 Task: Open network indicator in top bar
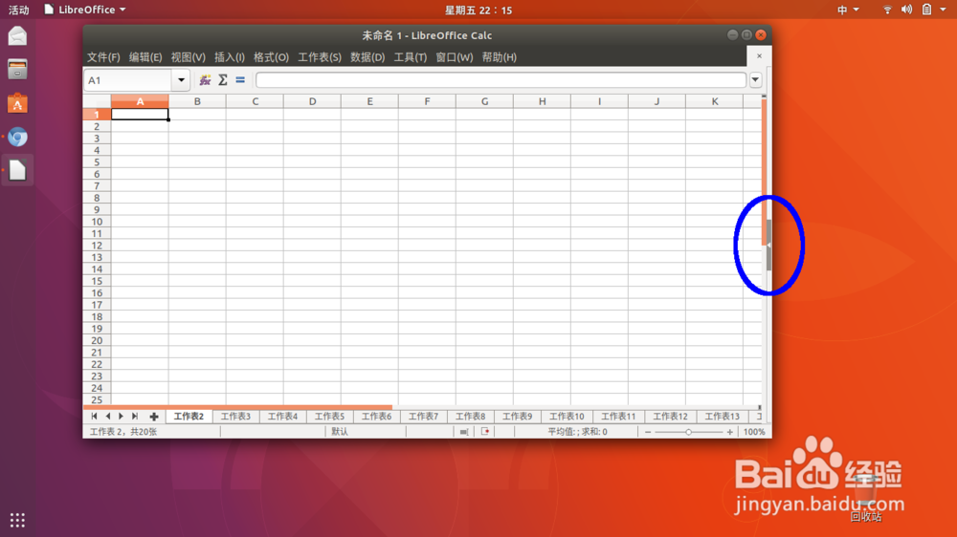[887, 10]
